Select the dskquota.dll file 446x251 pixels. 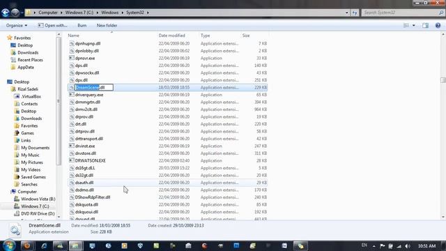86,204
